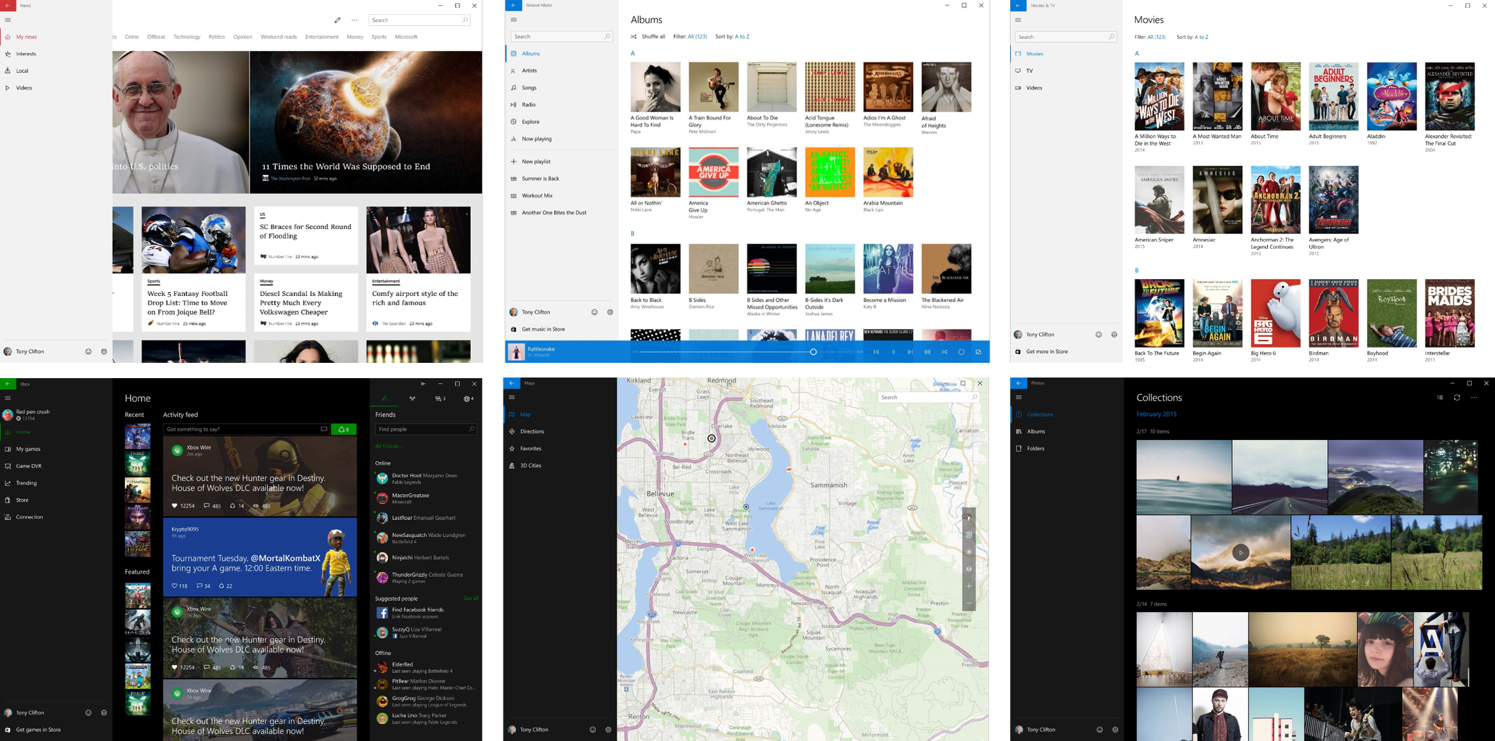This screenshot has height=741, width=1495.
Task: Open Back to Black album thumbnail
Action: point(655,268)
